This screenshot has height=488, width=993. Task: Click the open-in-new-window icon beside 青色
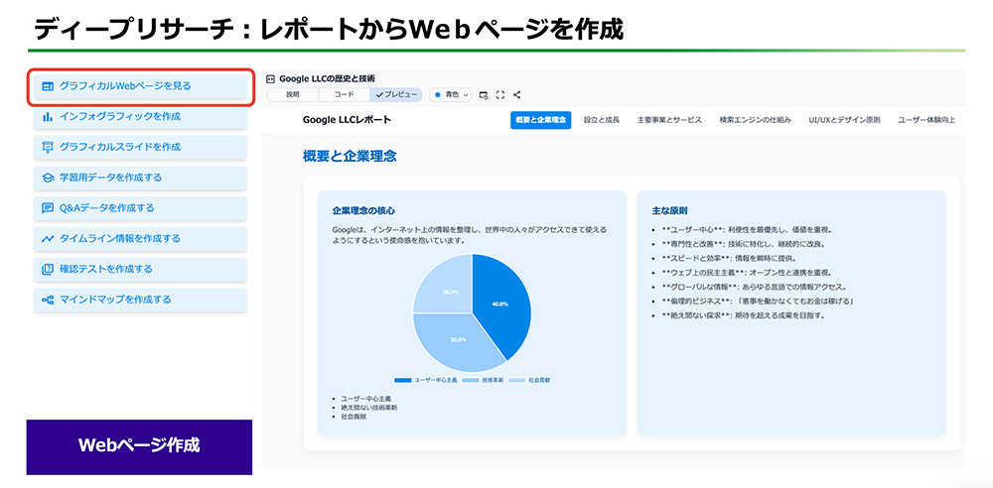484,95
